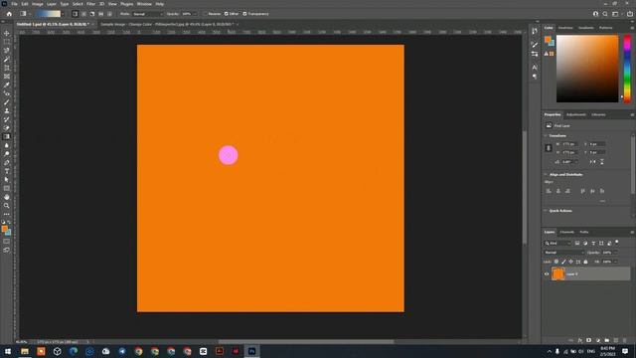This screenshot has width=636, height=358.
Task: Collapse Align and Distribute section
Action: pyautogui.click(x=546, y=175)
